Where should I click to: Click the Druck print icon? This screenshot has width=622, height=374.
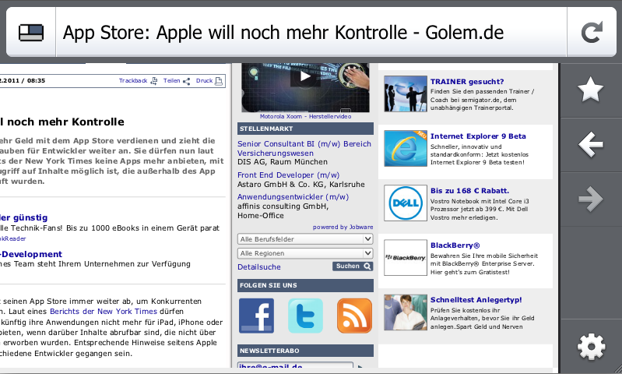(x=219, y=81)
